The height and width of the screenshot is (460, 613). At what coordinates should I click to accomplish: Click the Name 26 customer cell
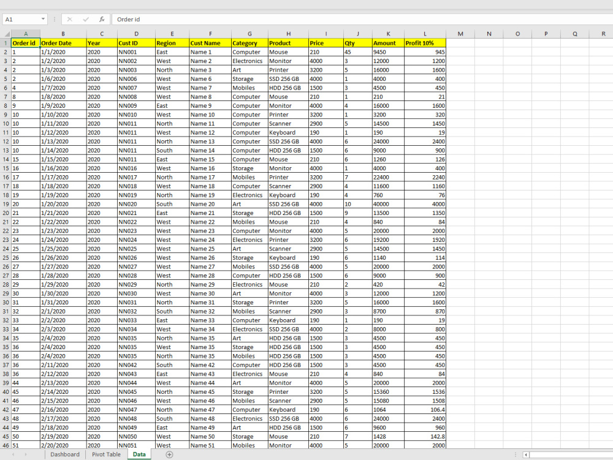(210, 258)
